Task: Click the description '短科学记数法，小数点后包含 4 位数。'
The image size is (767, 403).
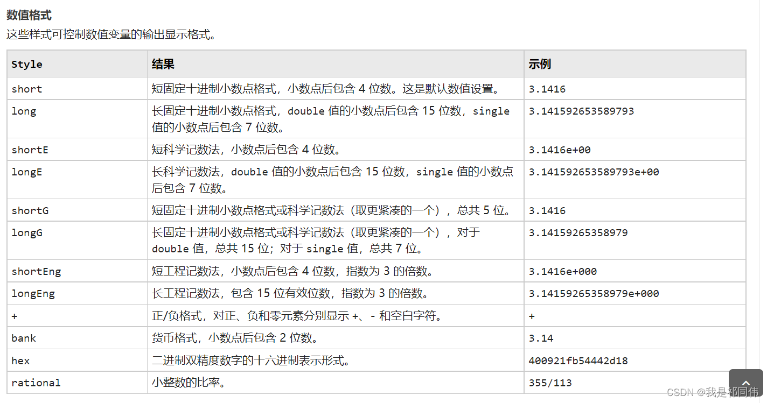Action: [246, 150]
